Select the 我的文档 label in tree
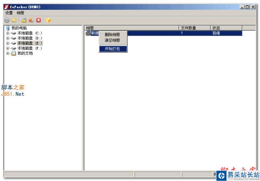The height and width of the screenshot is (181, 260). coord(25,53)
